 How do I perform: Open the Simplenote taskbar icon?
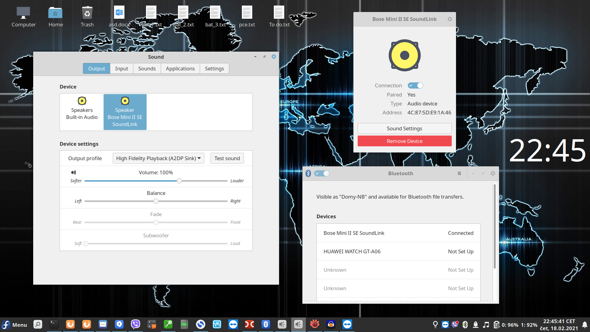[201, 324]
